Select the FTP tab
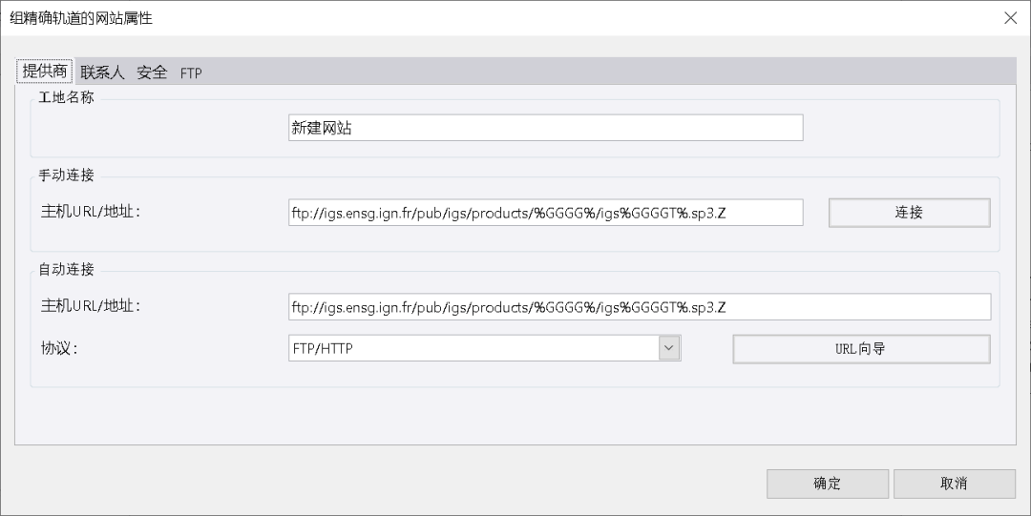The height and width of the screenshot is (516, 1031). [191, 73]
